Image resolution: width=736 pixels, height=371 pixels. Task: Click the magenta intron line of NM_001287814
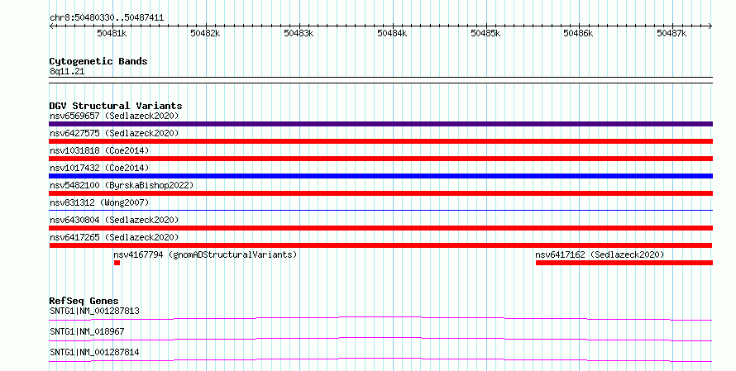pos(380,359)
